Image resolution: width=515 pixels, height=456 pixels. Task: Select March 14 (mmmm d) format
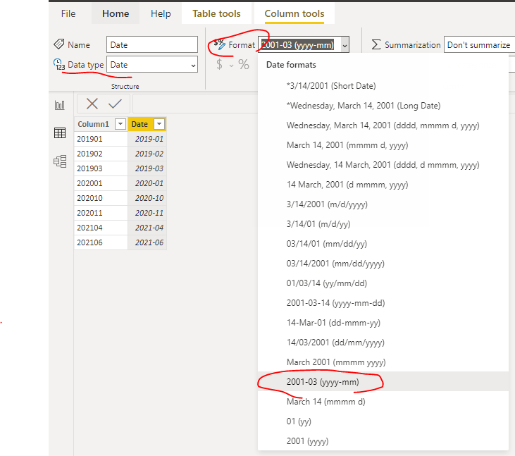point(383,401)
